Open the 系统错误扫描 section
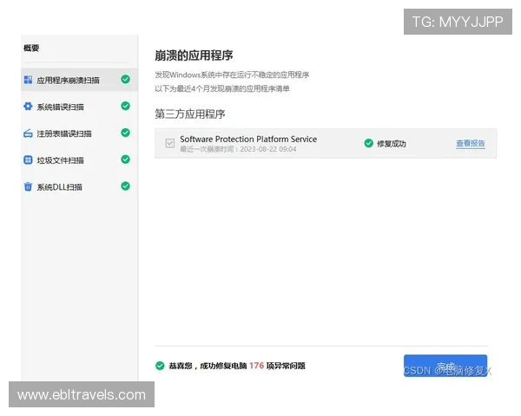This screenshot has width=521, height=416. (79, 106)
